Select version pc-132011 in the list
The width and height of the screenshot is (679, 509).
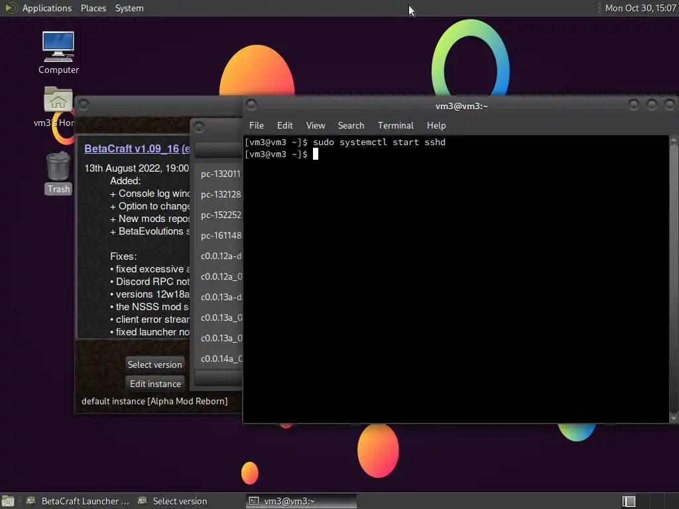tap(218, 174)
